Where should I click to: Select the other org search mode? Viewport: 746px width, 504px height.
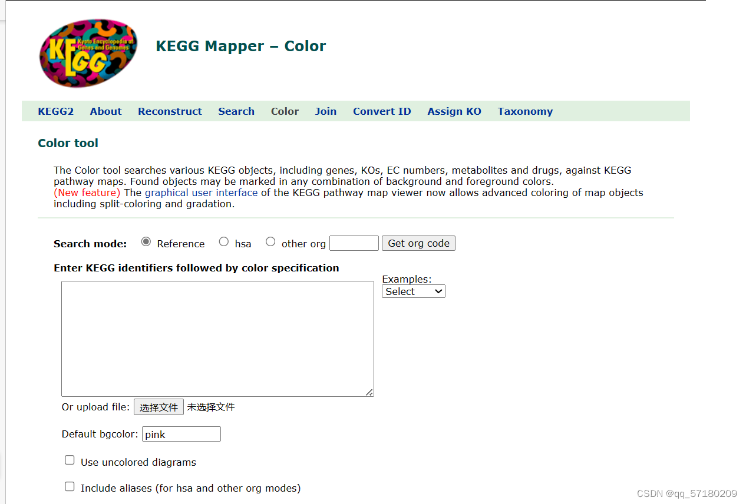click(270, 241)
